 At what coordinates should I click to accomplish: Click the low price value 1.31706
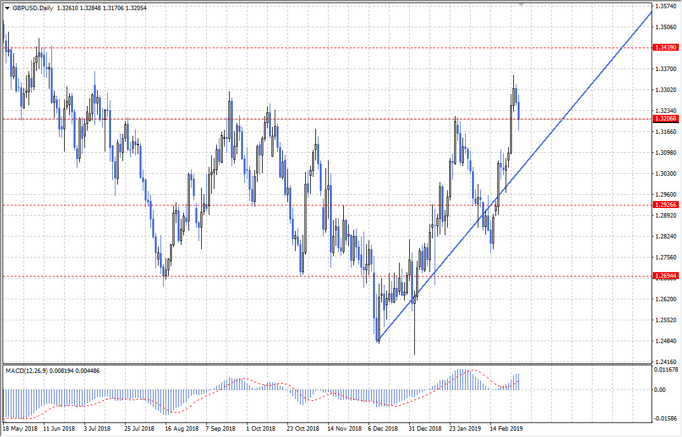(112, 8)
